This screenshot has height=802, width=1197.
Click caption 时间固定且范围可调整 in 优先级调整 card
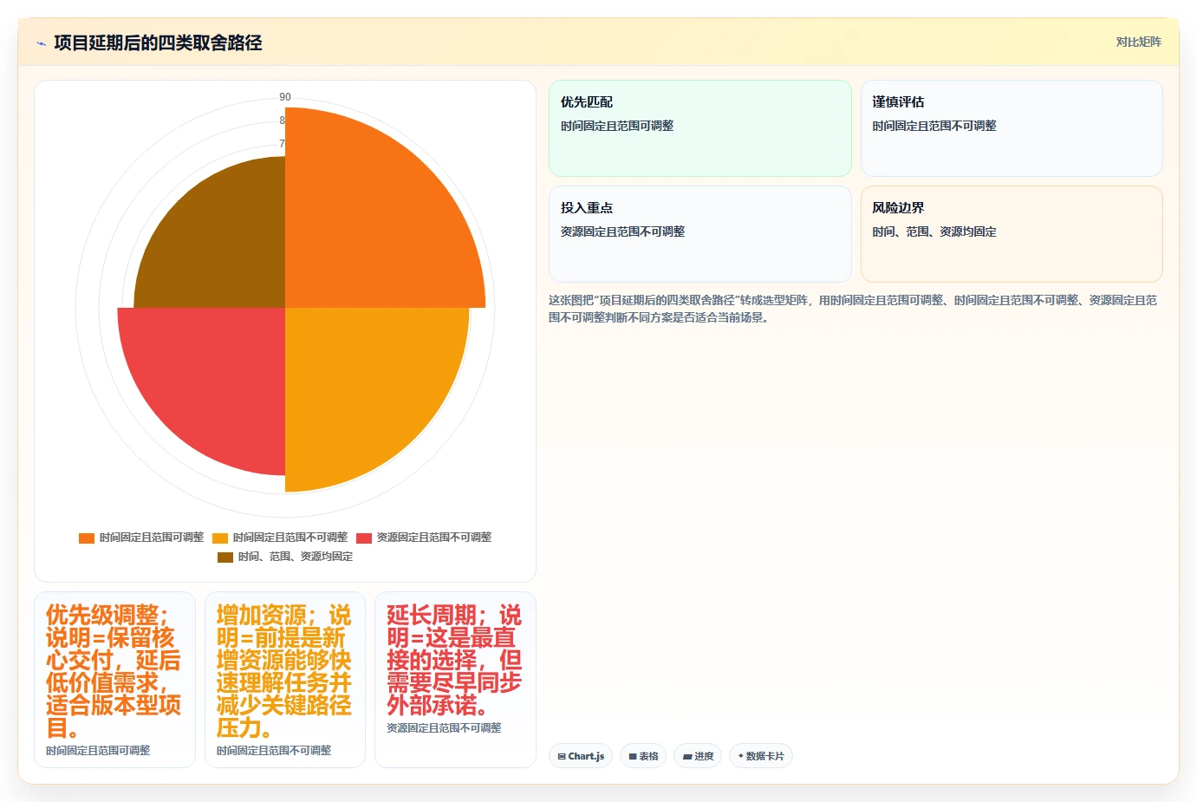(x=98, y=751)
